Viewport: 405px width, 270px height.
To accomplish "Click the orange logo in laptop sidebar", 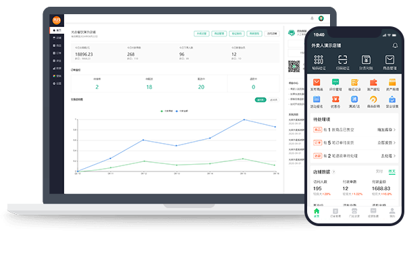I will [57, 20].
